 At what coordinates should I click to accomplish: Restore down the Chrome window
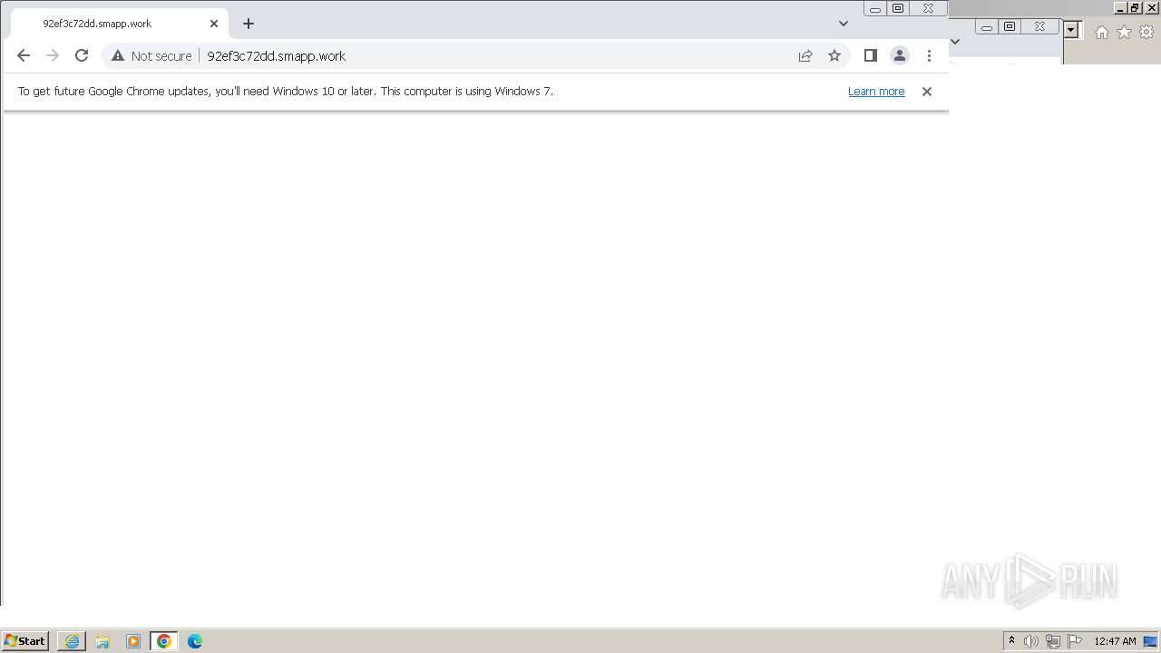(x=898, y=8)
